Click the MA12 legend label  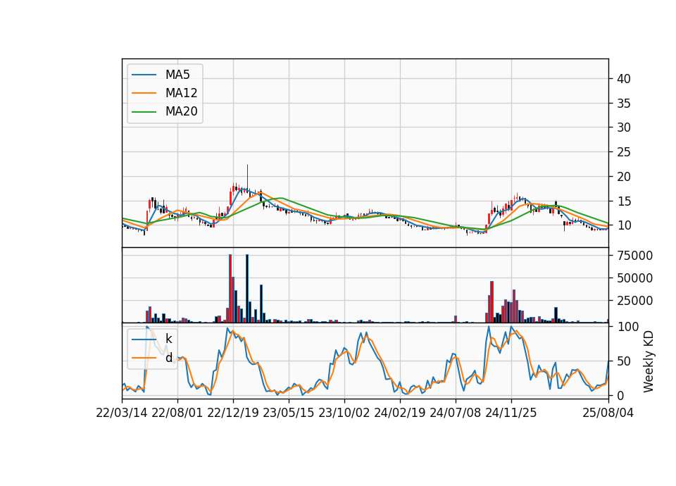181,93
